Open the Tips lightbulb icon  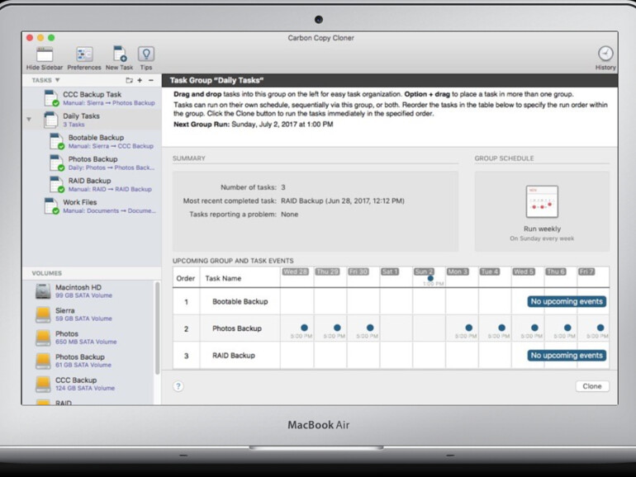pos(146,54)
